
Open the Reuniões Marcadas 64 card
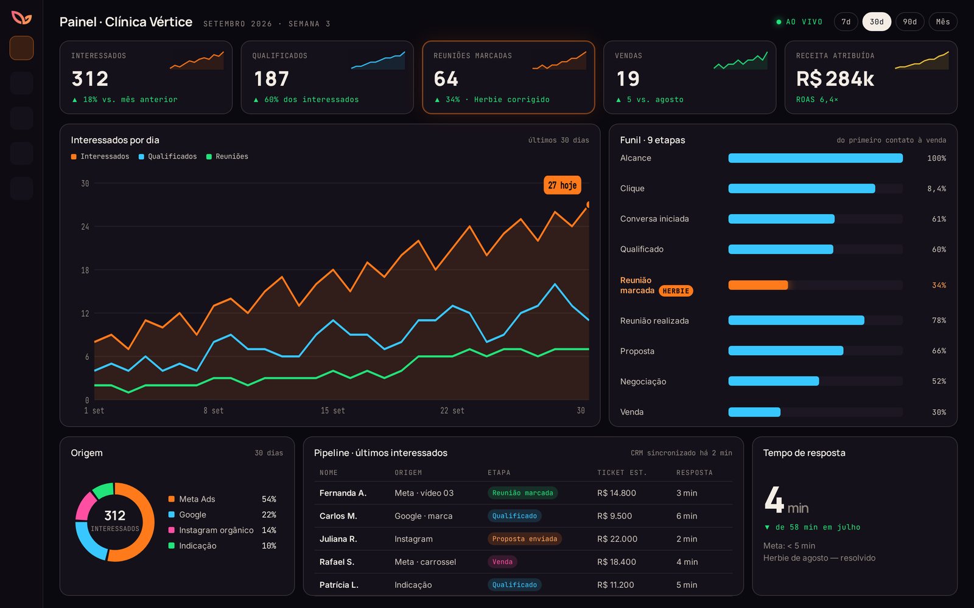click(508, 77)
